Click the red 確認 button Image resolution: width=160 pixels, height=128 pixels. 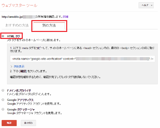[x=9, y=123]
